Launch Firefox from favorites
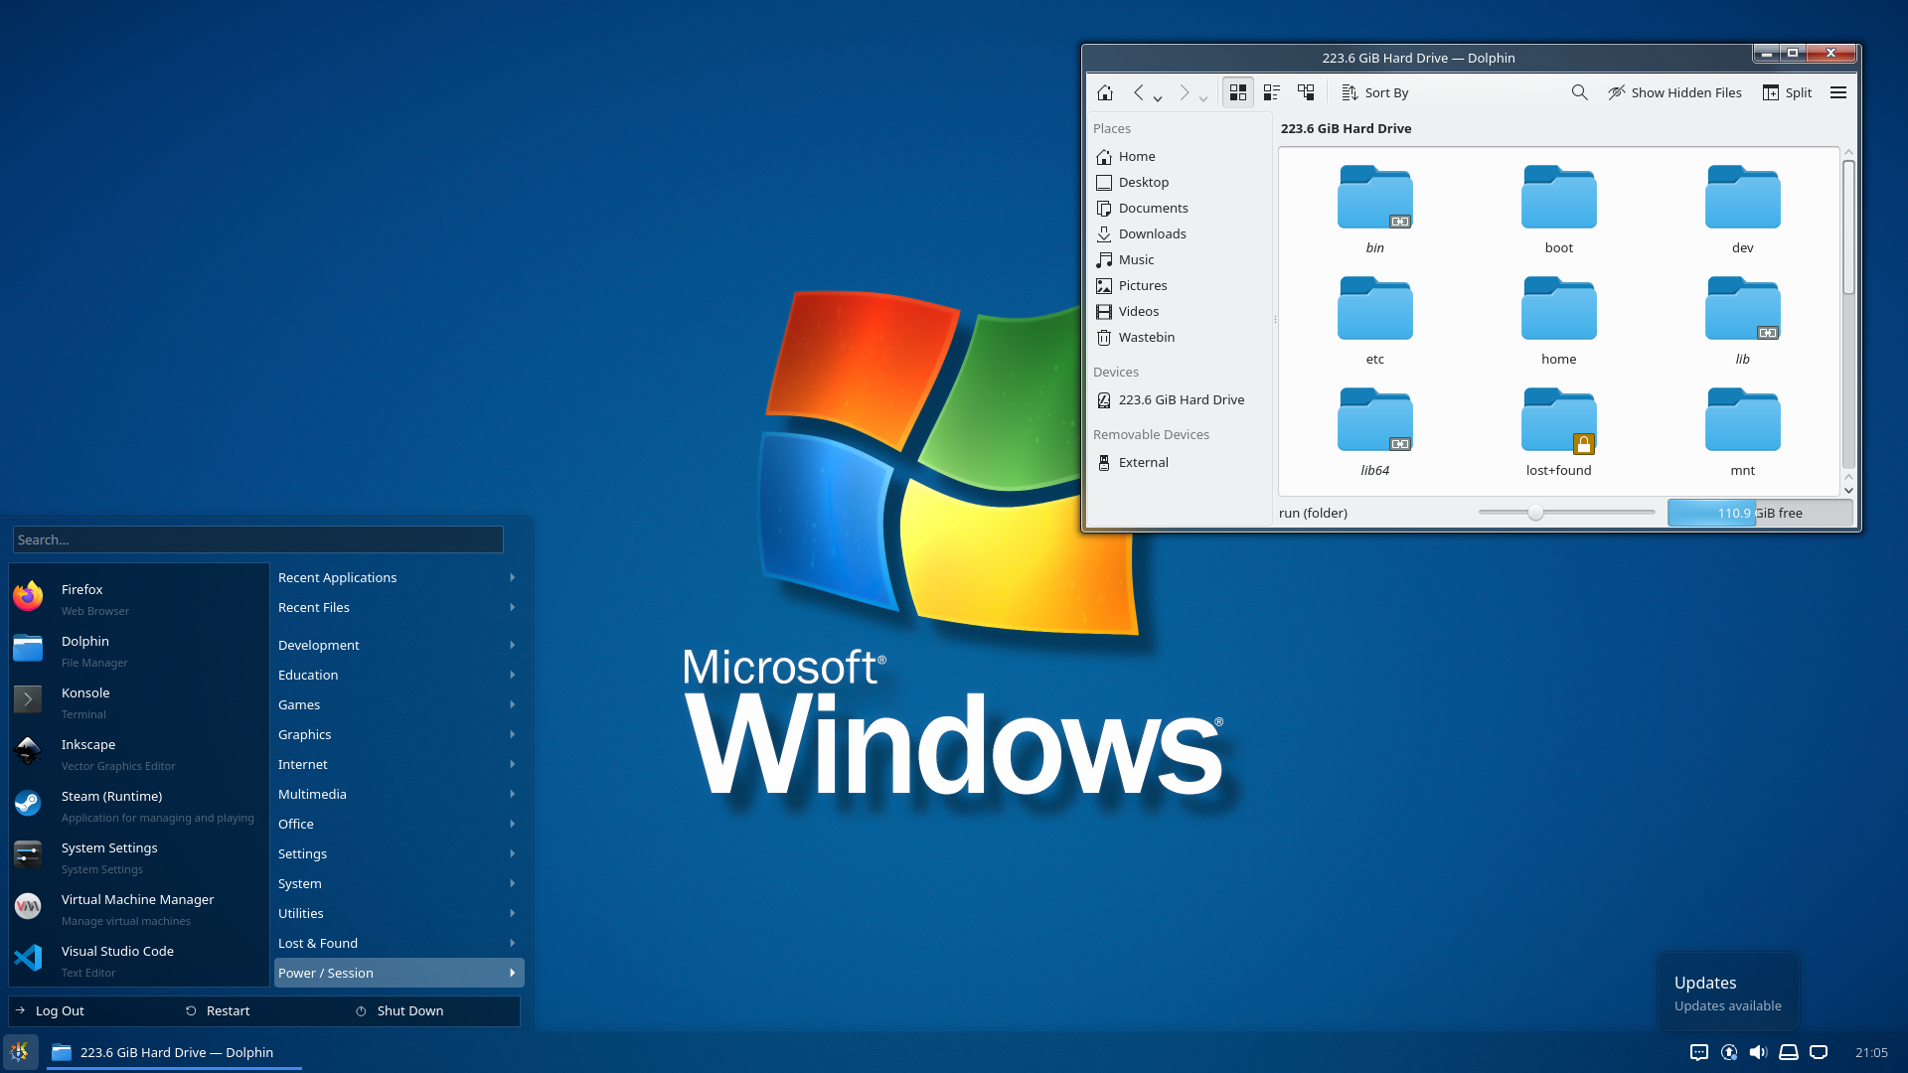 pos(139,599)
